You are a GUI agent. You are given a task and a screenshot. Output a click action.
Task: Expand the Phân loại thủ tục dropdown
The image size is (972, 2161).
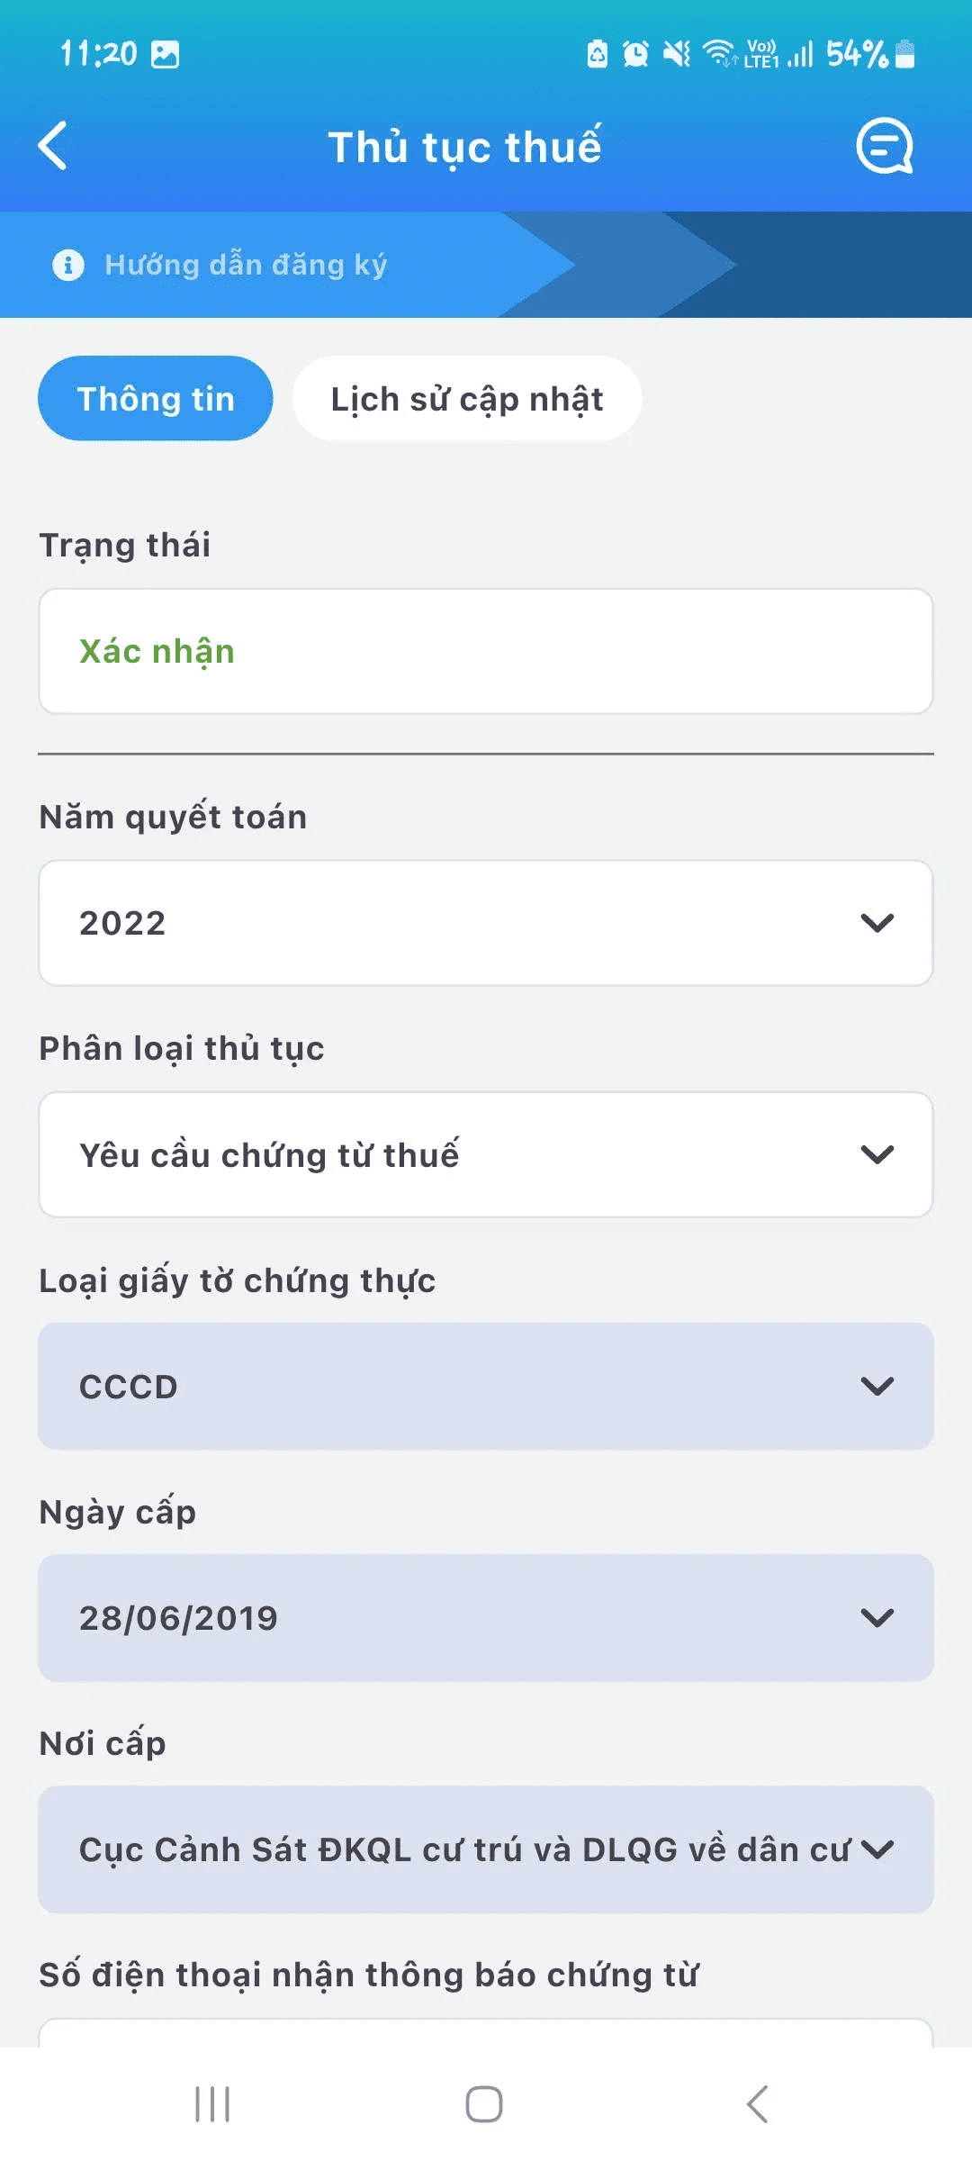click(486, 1154)
